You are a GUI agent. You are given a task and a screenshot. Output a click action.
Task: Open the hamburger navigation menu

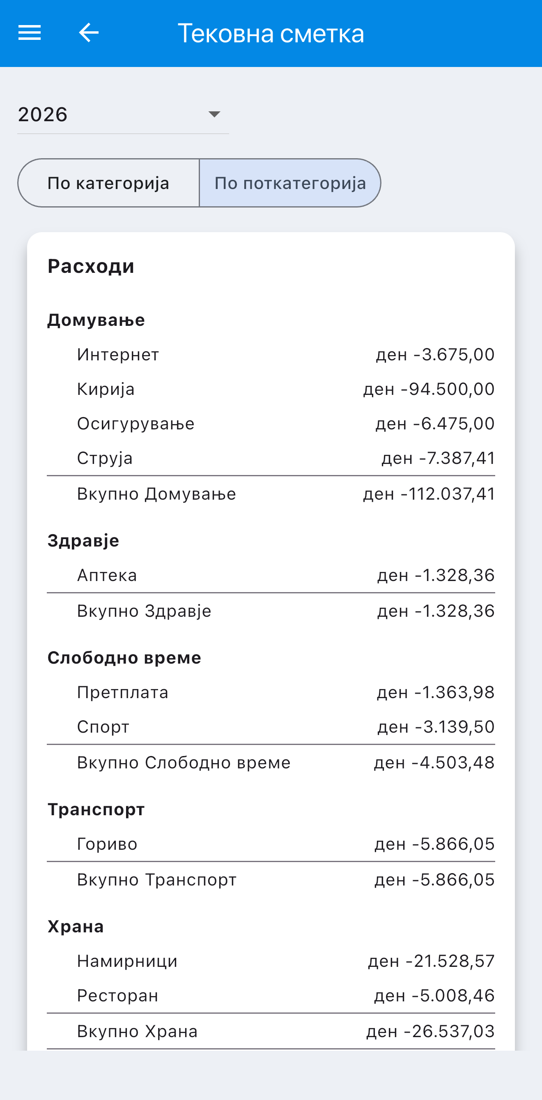pos(30,33)
